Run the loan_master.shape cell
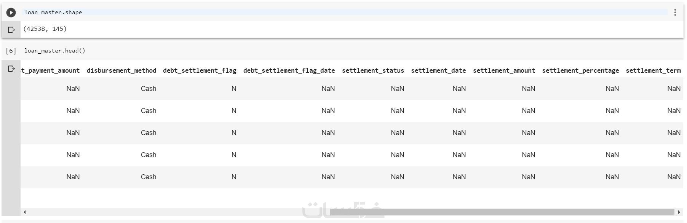 point(11,13)
